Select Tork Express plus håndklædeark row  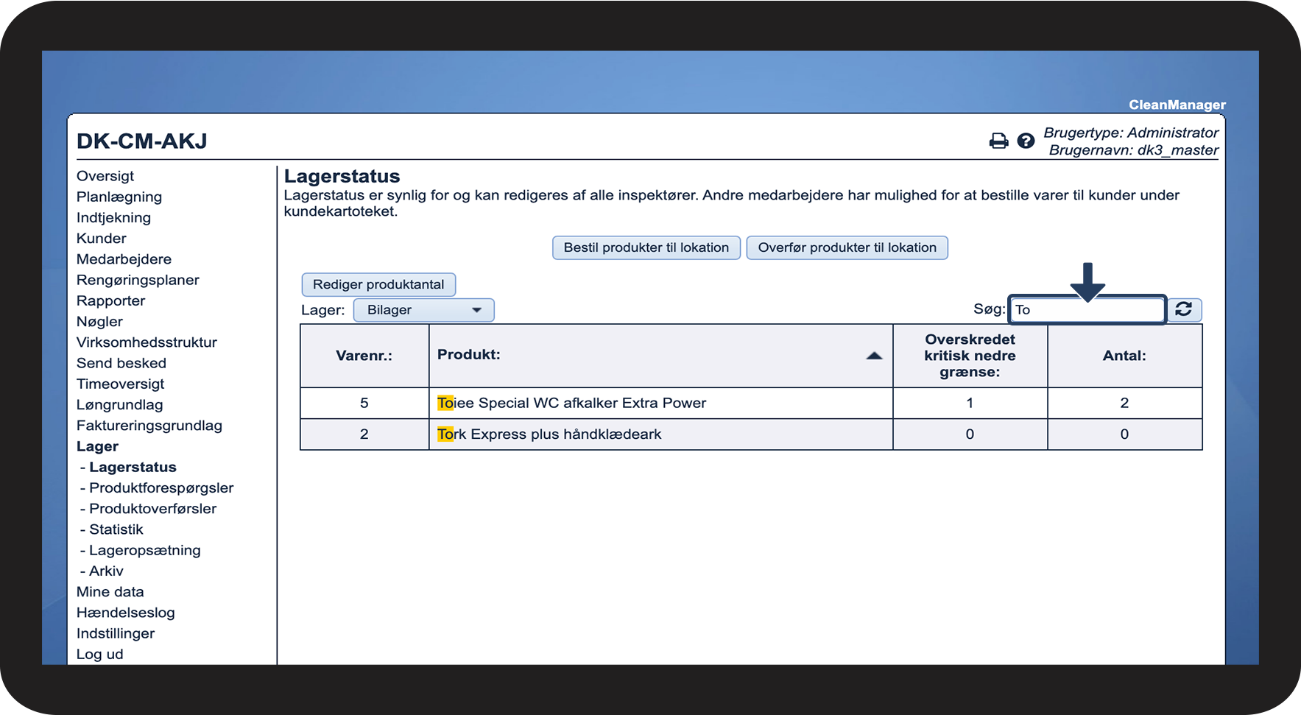pyautogui.click(x=549, y=434)
